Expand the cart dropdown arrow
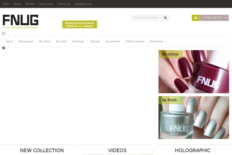 point(226,18)
